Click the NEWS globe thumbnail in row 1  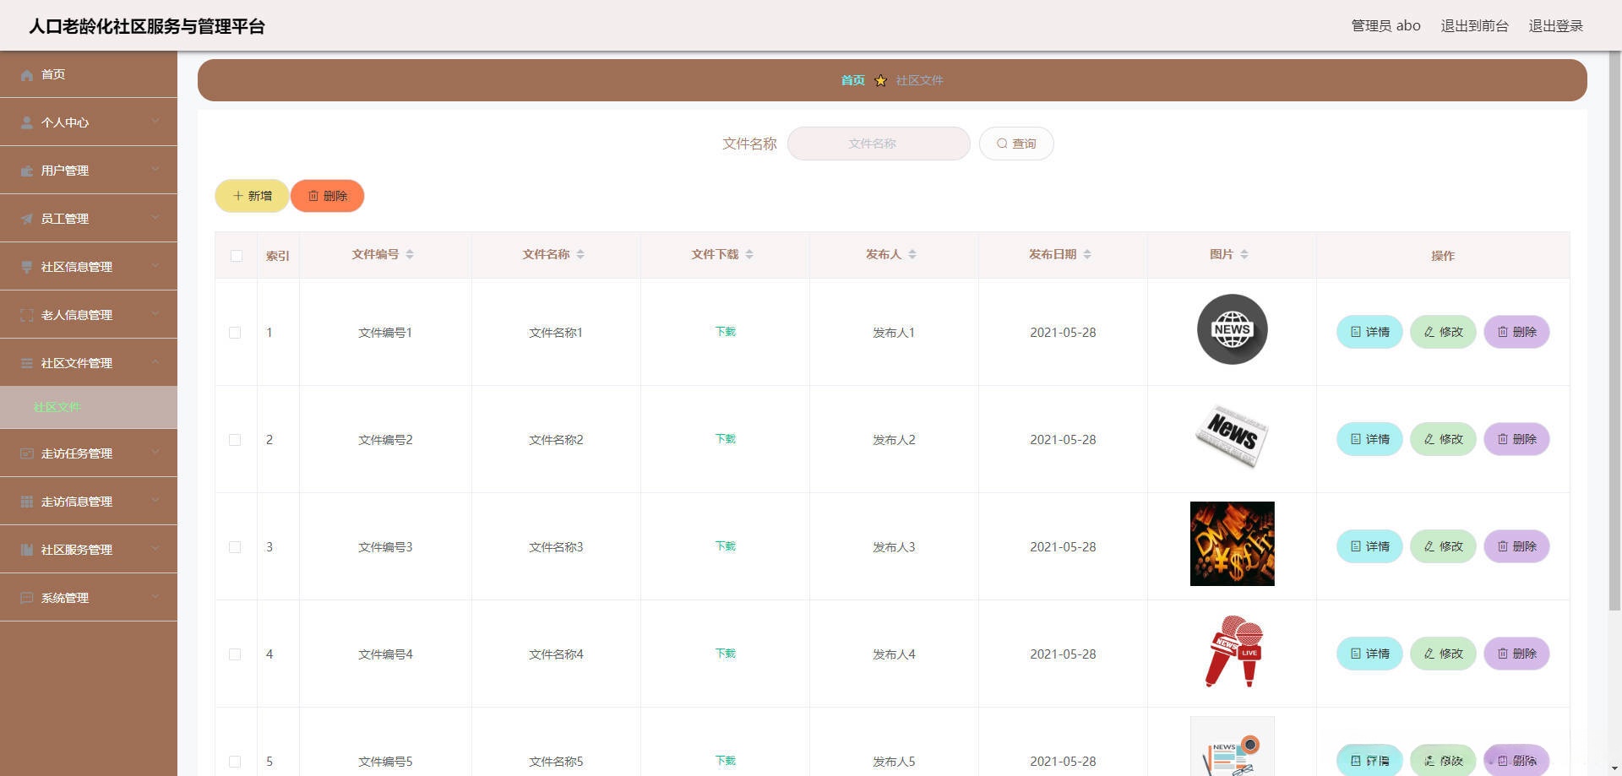[x=1232, y=329]
